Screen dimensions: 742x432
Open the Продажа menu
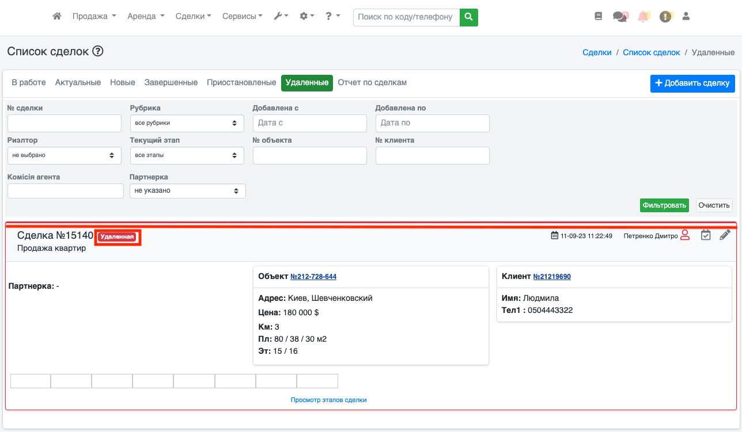coord(94,17)
